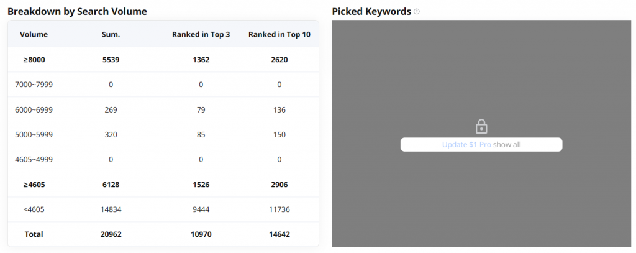Click the lock icon in the gray panel
This screenshot has height=253, width=636.
click(481, 127)
